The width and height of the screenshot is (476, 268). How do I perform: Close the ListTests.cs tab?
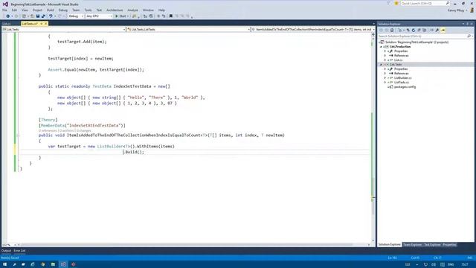coord(46,24)
